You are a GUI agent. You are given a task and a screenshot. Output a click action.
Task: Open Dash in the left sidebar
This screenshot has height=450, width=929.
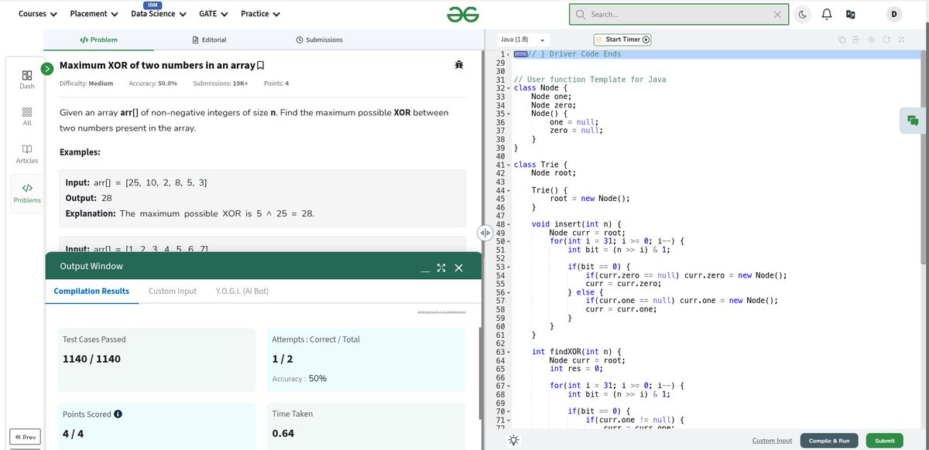point(27,79)
